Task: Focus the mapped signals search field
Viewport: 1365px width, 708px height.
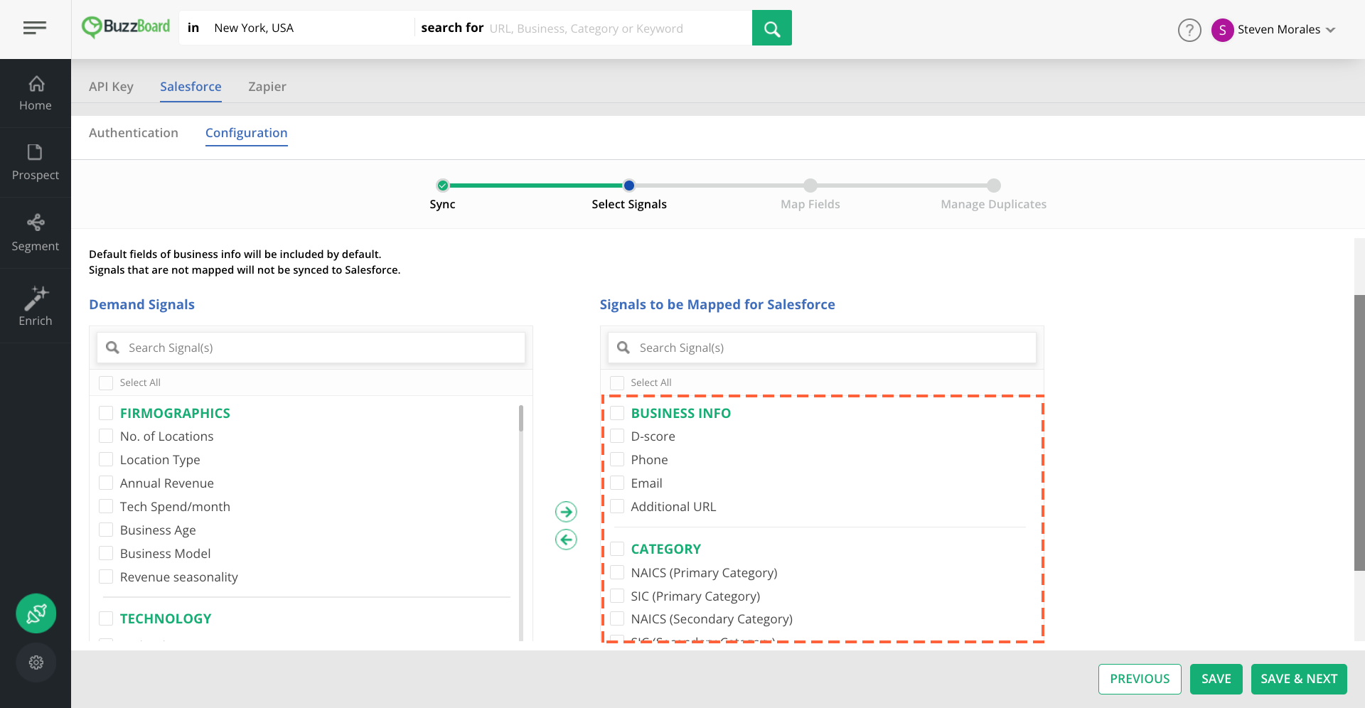Action: click(x=822, y=348)
